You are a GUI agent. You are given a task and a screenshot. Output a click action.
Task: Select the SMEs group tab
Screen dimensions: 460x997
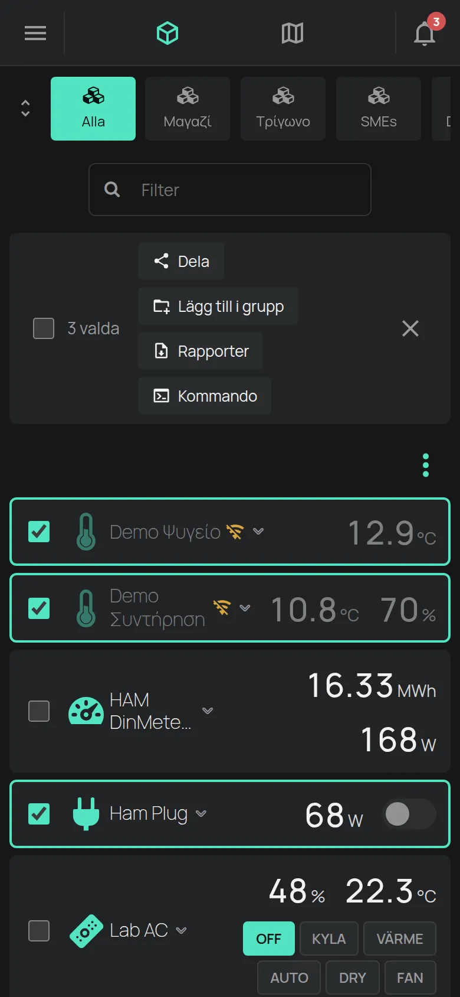click(x=379, y=109)
